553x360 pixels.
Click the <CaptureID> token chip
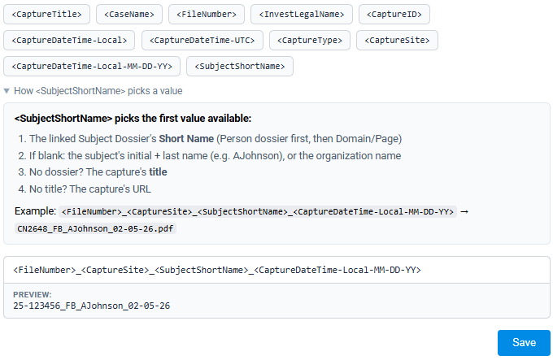tap(394, 15)
